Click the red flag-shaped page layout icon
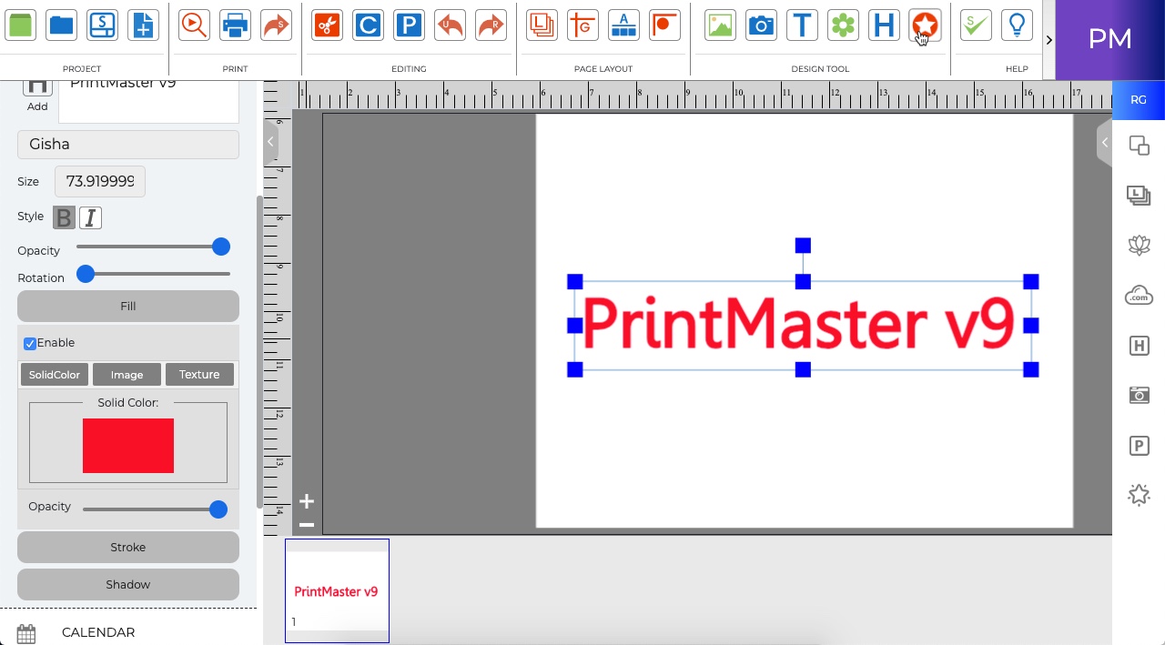Viewport: 1165px width, 645px height. pyautogui.click(x=664, y=25)
